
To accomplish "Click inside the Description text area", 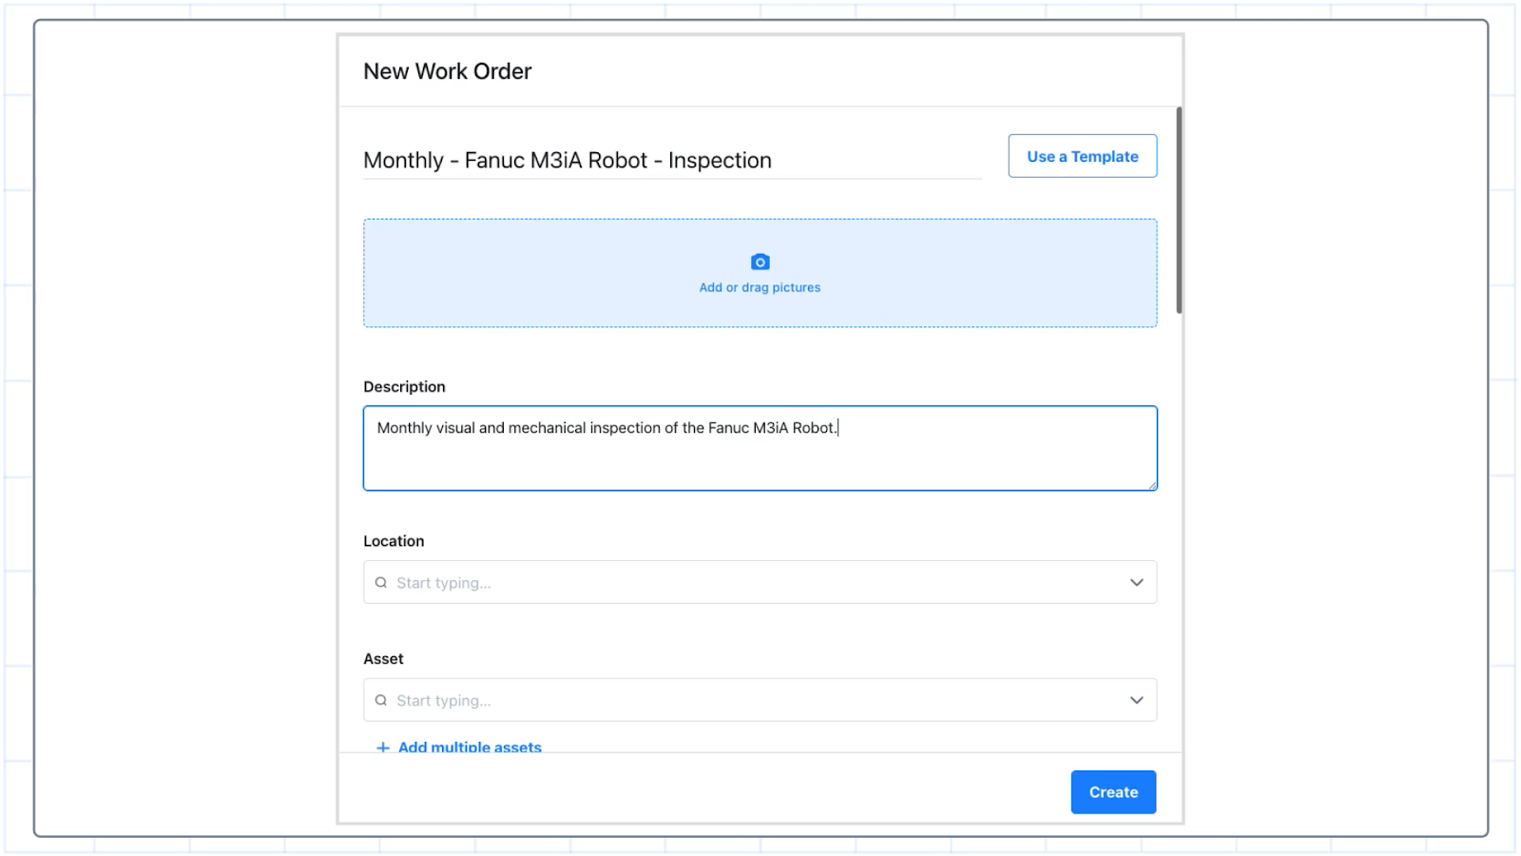I will (x=760, y=448).
